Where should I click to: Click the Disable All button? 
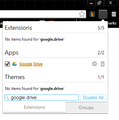[x=93, y=98]
